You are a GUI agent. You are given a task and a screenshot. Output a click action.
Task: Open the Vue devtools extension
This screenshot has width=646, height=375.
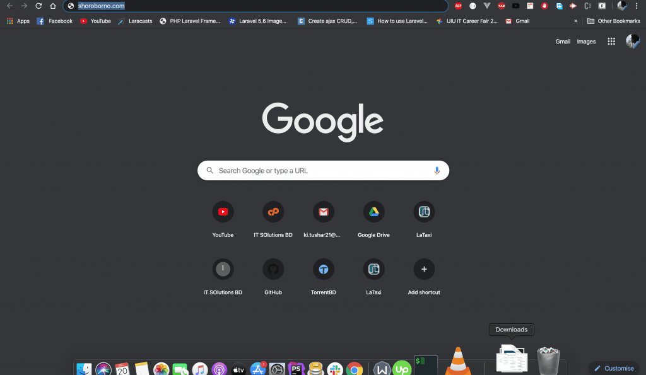point(487,6)
